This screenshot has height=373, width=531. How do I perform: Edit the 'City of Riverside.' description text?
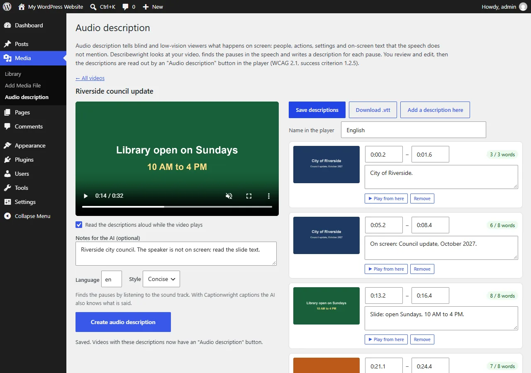tap(441, 177)
